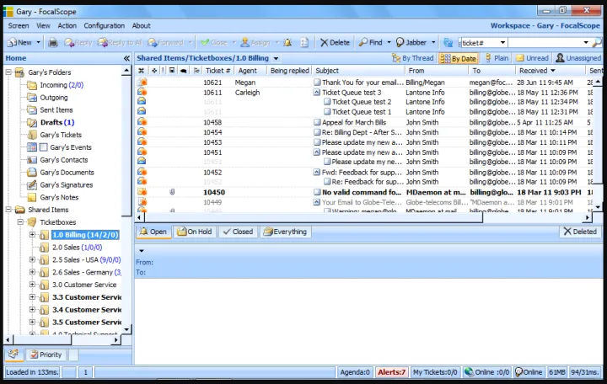Click the printer icon in toolbar
Screen dimensions: 607x384
tap(52, 43)
